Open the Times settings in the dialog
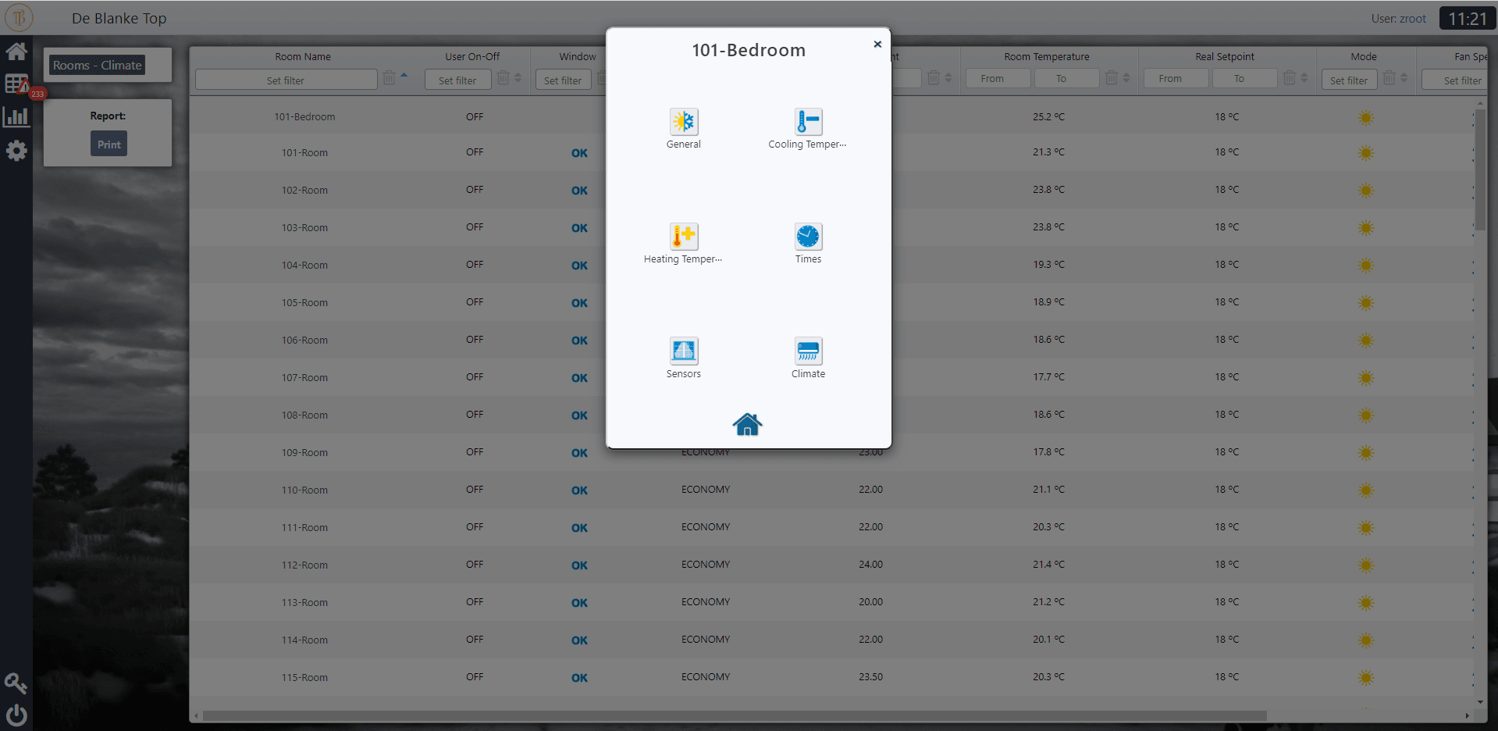This screenshot has width=1498, height=731. [x=808, y=236]
